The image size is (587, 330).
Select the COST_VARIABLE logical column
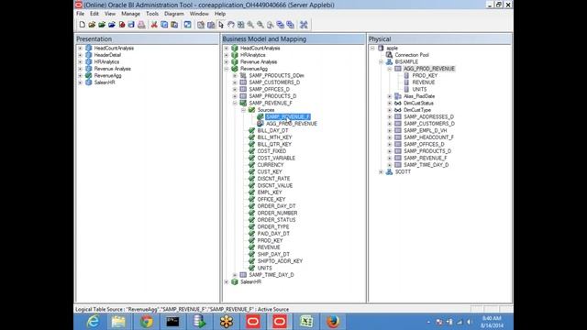(276, 158)
